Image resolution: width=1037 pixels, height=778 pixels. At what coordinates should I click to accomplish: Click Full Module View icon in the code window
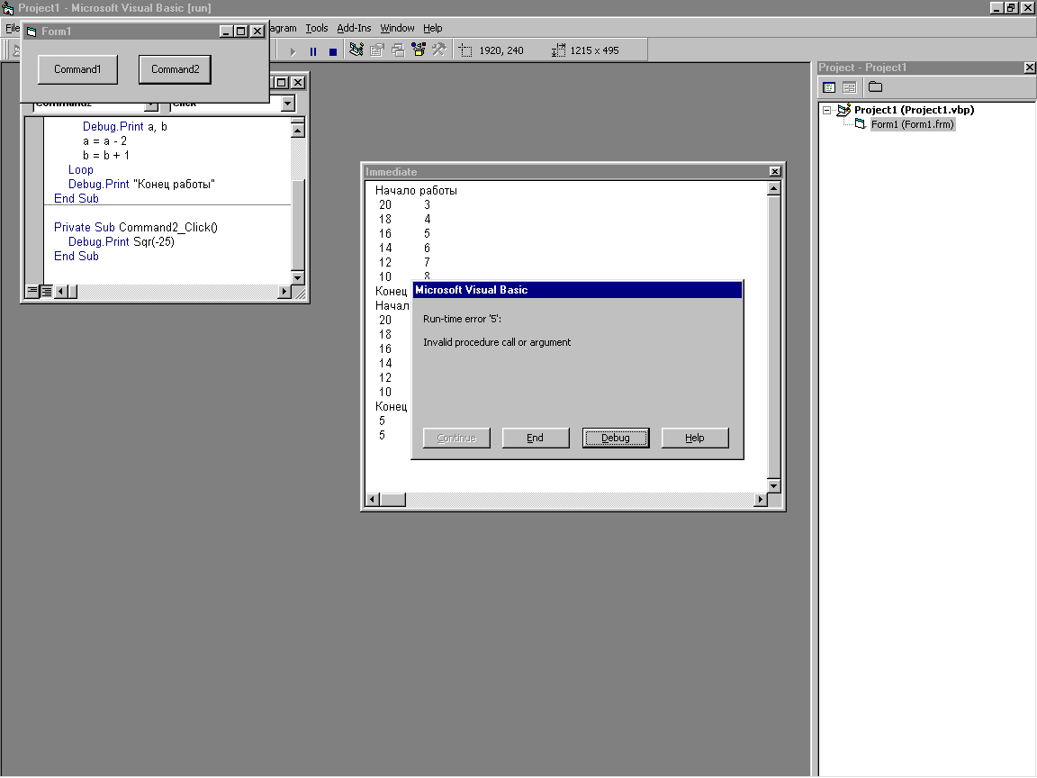point(46,291)
